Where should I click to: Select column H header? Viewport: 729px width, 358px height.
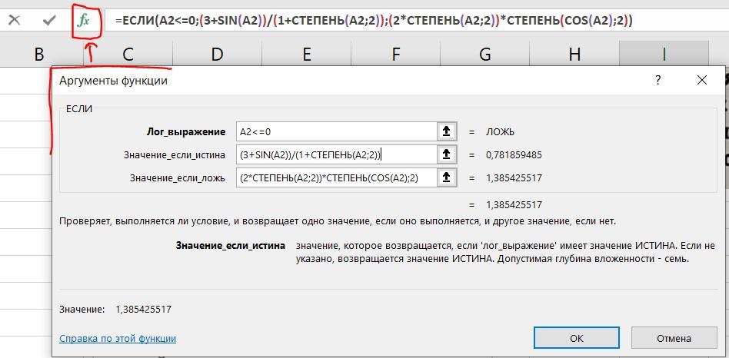(574, 54)
